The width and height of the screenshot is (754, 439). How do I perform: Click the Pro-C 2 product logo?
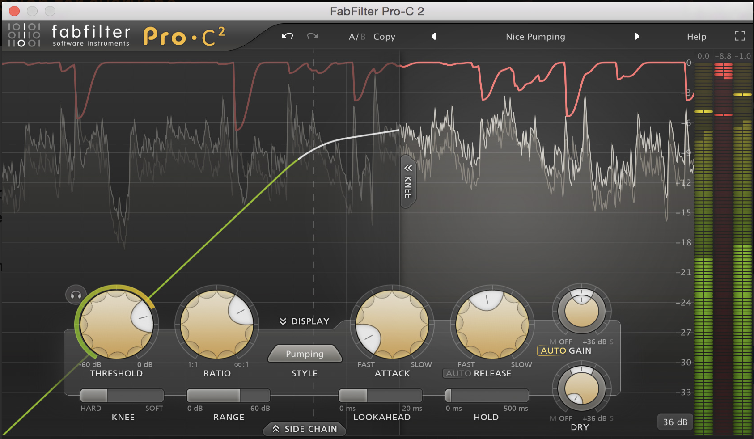coord(184,37)
